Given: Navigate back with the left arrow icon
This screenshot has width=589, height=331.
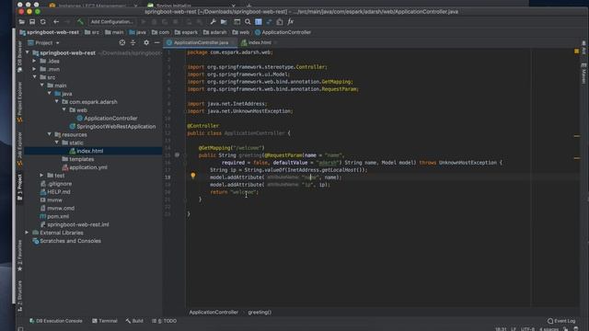Looking at the screenshot, I should click(x=56, y=22).
